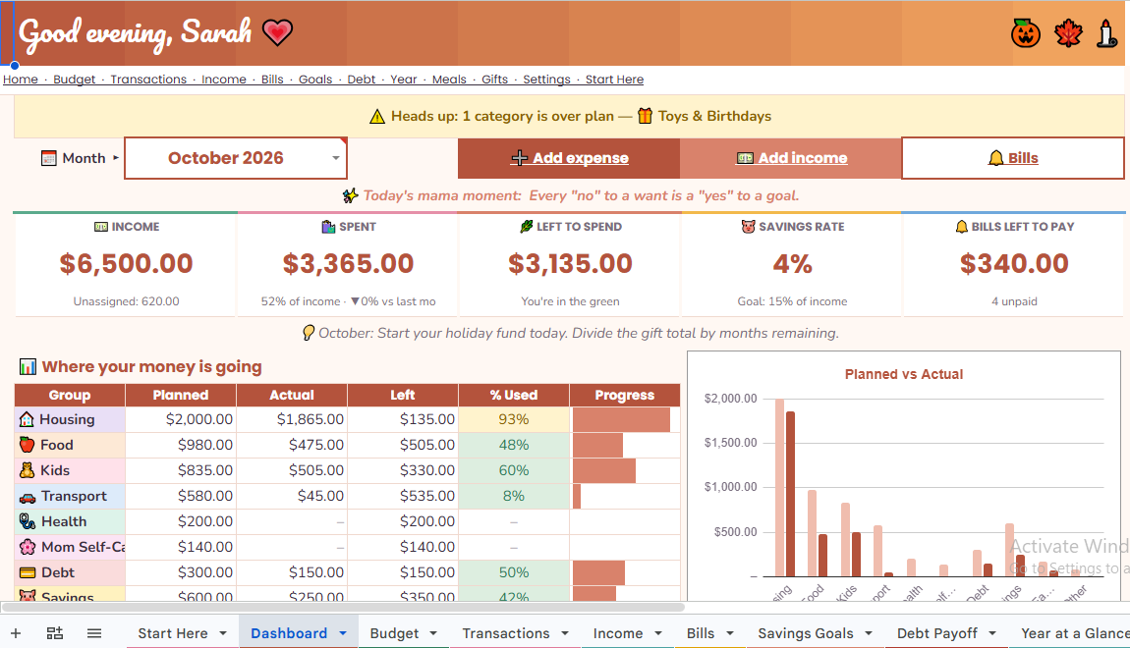Image resolution: width=1130 pixels, height=648 pixels.
Task: Click the Transport car icon
Action: click(x=28, y=497)
